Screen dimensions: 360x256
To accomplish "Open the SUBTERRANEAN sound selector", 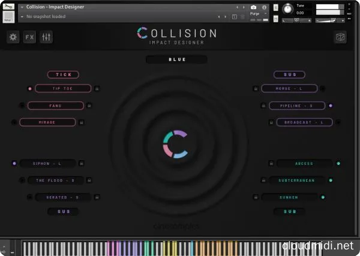I will tap(297, 180).
